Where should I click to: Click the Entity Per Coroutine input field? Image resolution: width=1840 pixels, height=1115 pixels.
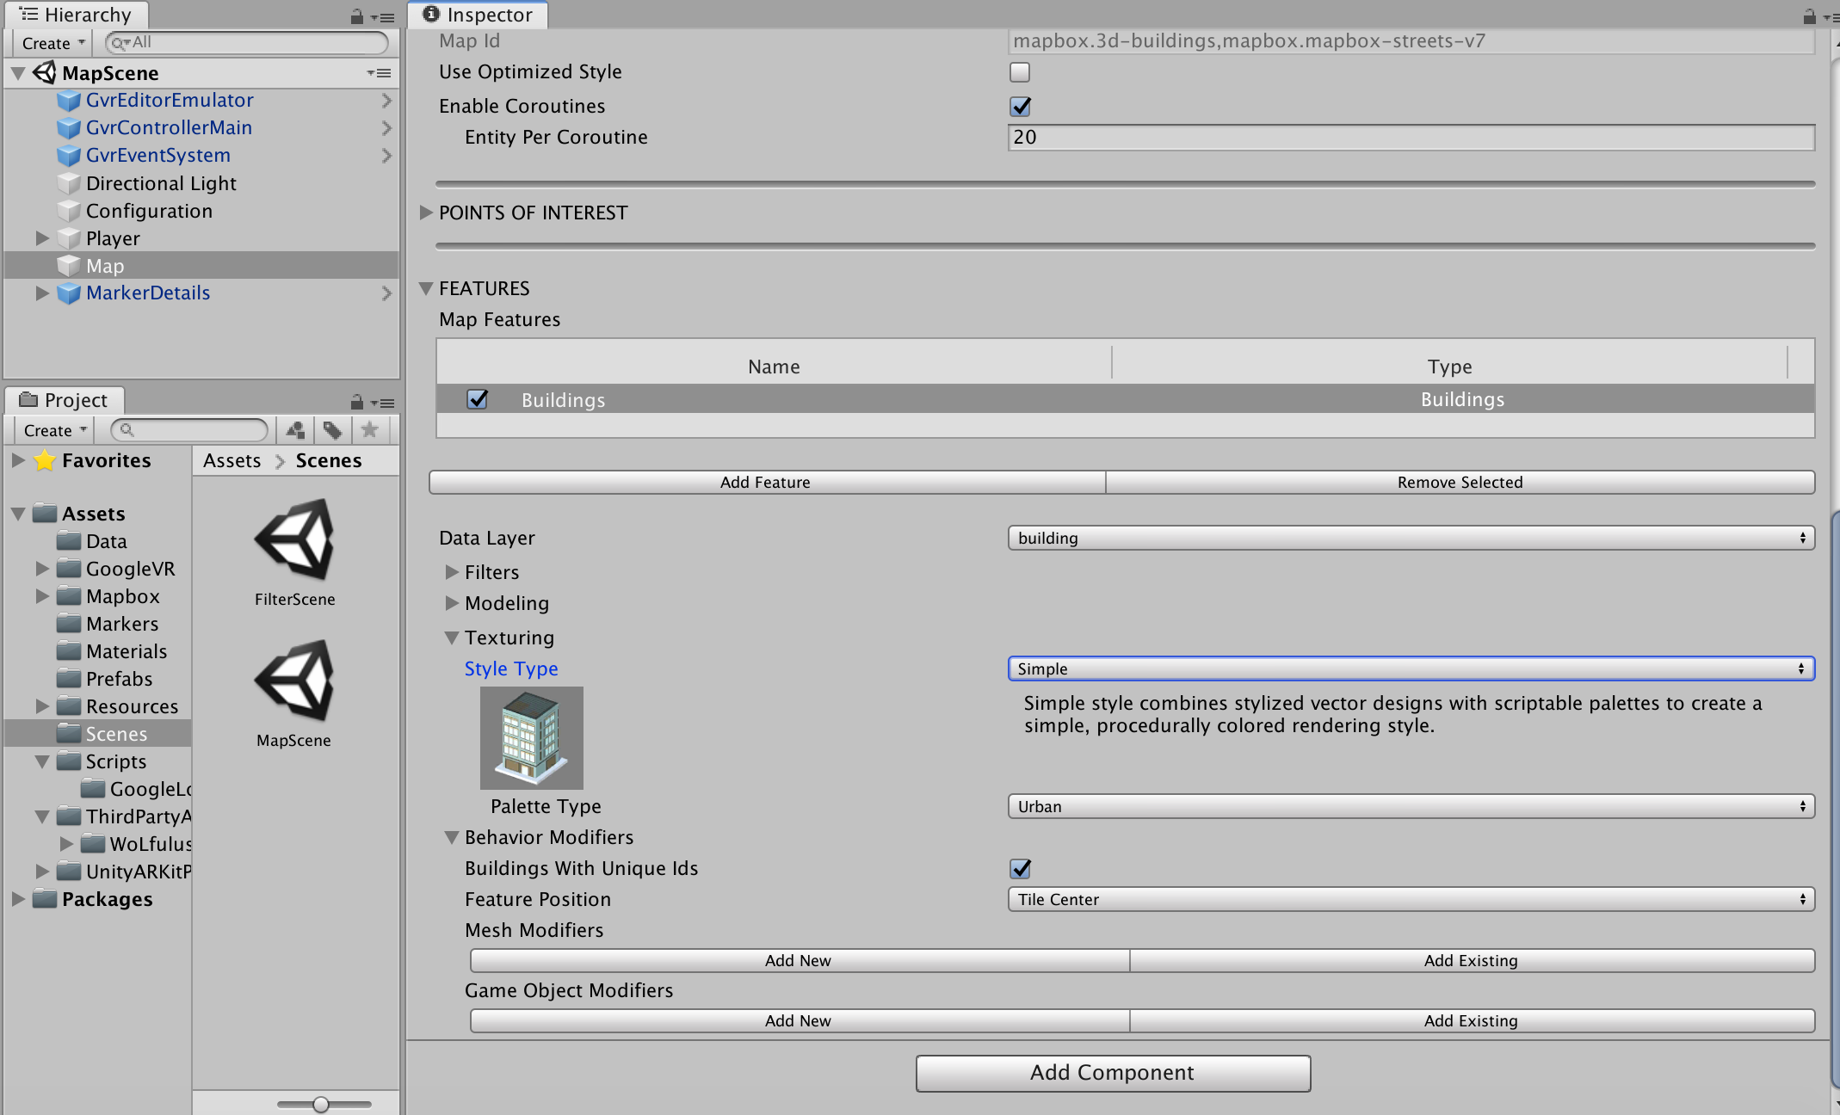click(1411, 138)
